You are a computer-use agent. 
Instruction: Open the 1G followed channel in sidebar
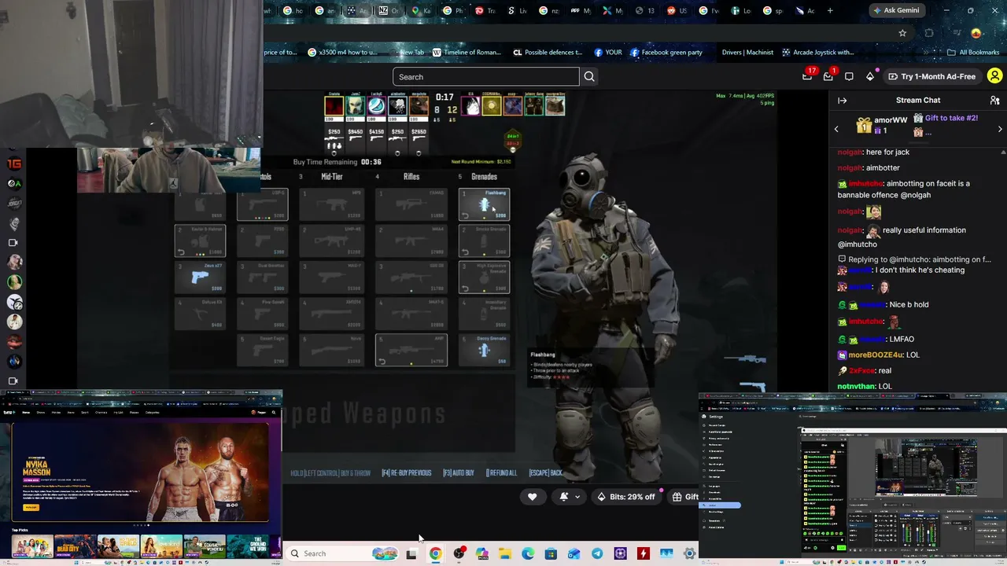[13, 164]
